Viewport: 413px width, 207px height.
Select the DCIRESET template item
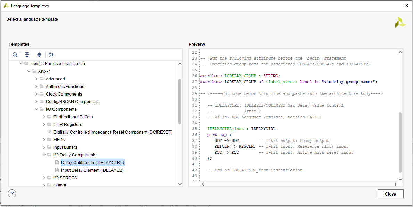click(113, 132)
